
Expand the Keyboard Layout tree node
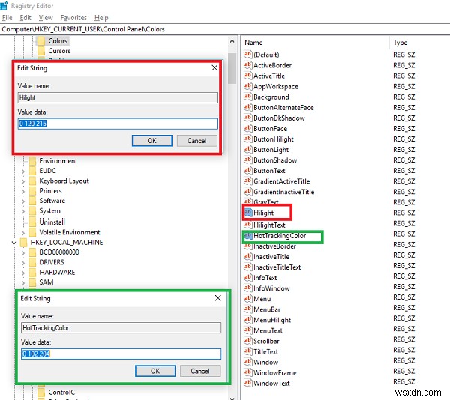tap(23, 181)
